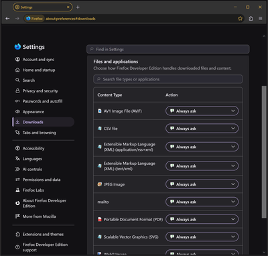Image resolution: width=268 pixels, height=256 pixels.
Task: Click the address bar URL text
Action: pyautogui.click(x=70, y=19)
